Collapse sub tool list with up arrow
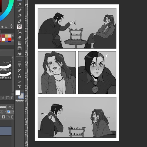147x147 pixels. coord(13,58)
